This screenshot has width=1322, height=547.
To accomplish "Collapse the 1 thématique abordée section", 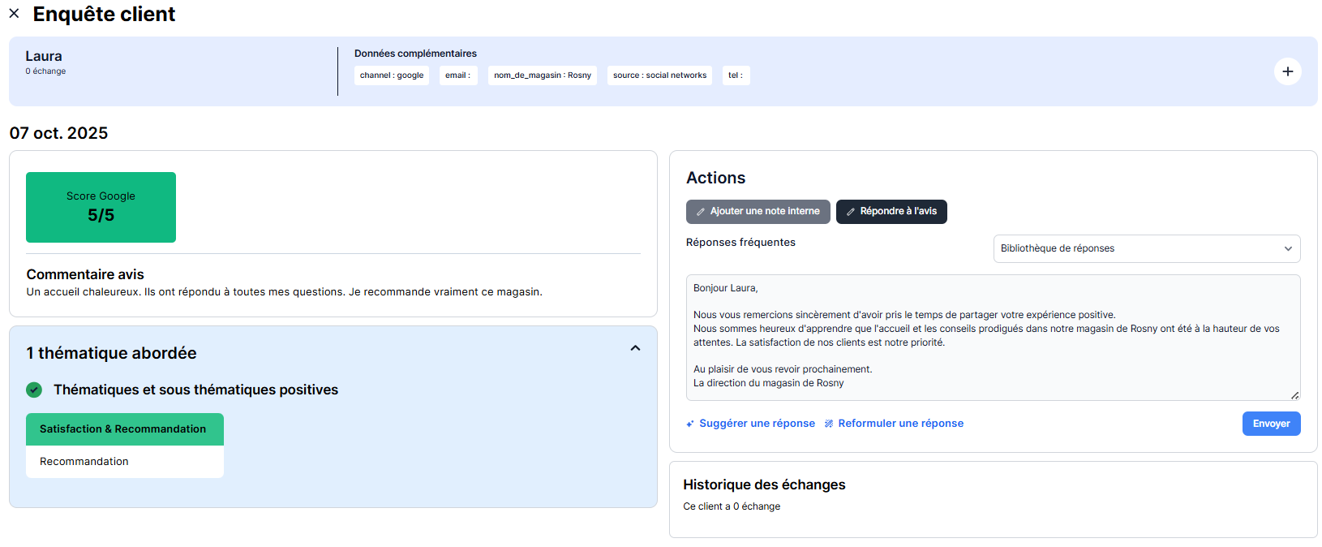I will pyautogui.click(x=635, y=348).
